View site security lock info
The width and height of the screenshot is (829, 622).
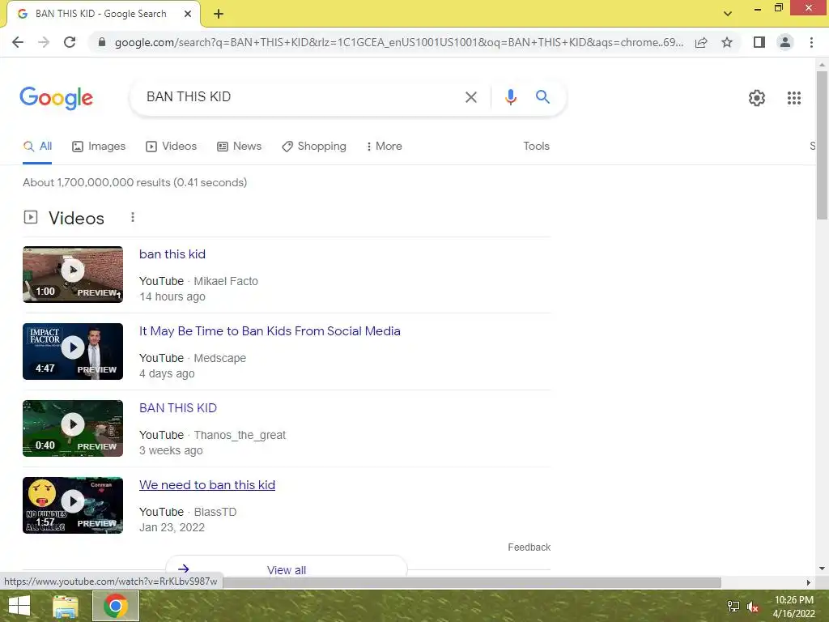click(x=102, y=42)
